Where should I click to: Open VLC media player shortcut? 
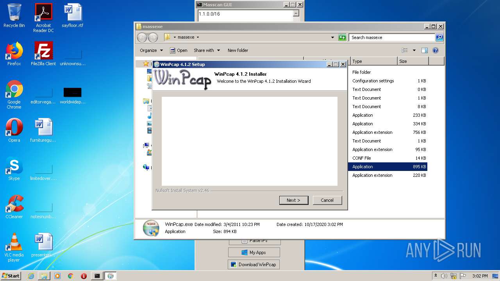point(14,247)
